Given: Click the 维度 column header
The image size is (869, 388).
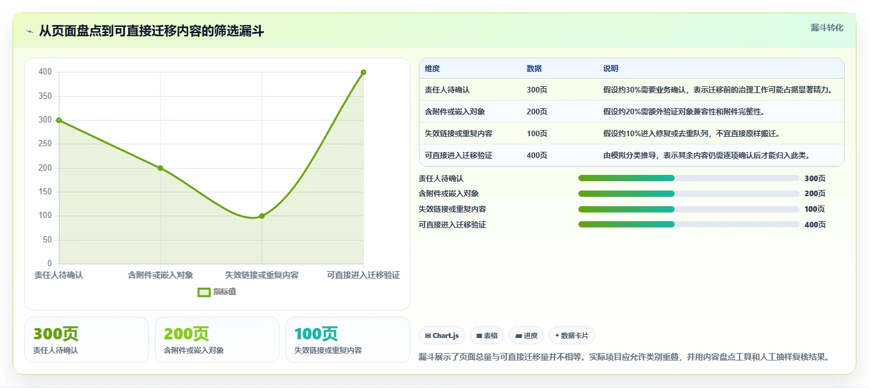Looking at the screenshot, I should point(432,69).
